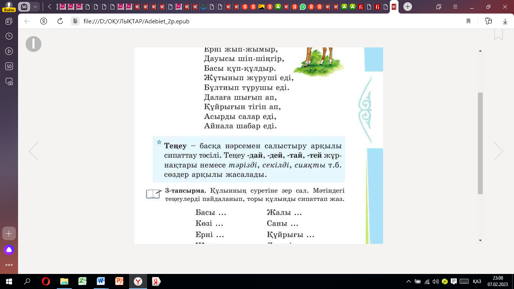
Task: Open the sidebar three-dots more menu
Action: (9, 265)
